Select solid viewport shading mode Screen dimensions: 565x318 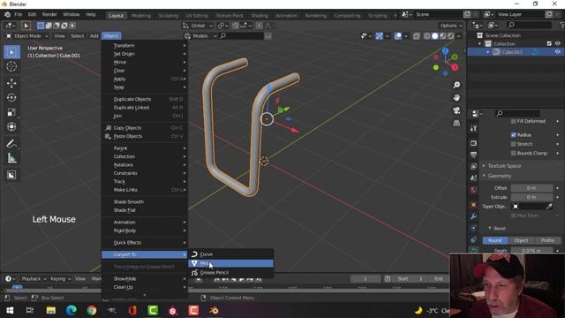pos(435,36)
